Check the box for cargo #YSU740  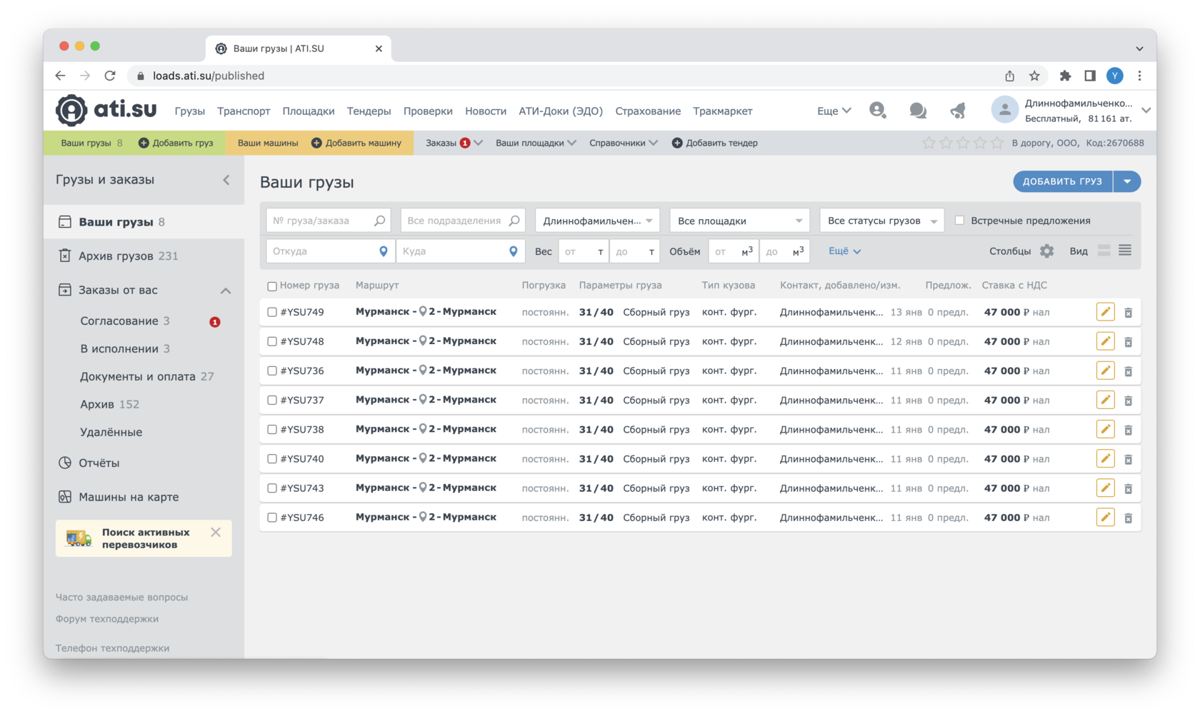click(272, 458)
